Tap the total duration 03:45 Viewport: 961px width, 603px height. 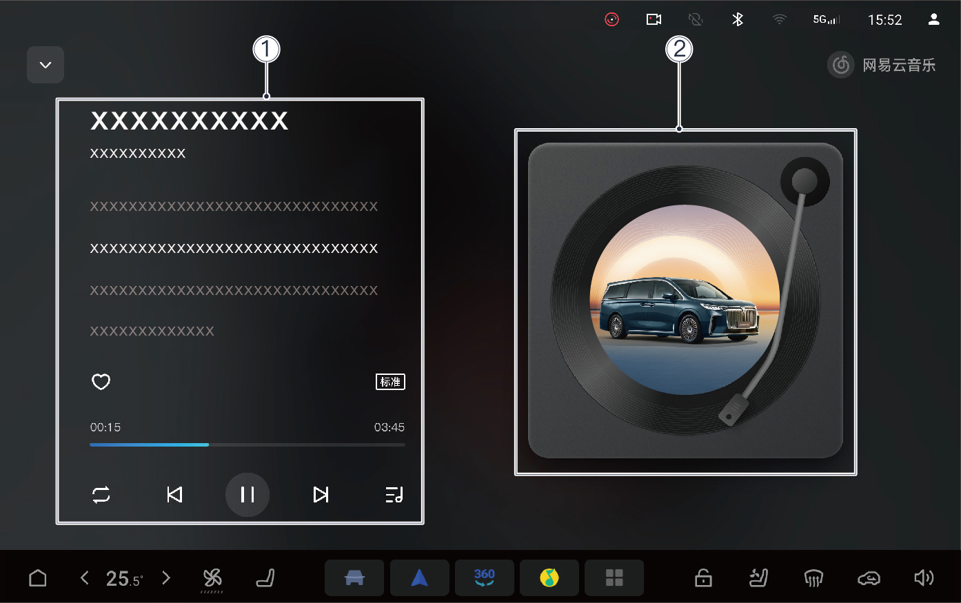[x=390, y=427]
